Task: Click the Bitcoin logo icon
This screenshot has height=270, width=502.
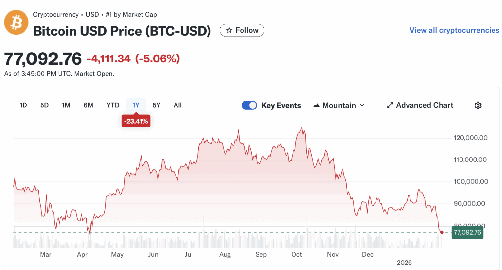Action: click(16, 23)
